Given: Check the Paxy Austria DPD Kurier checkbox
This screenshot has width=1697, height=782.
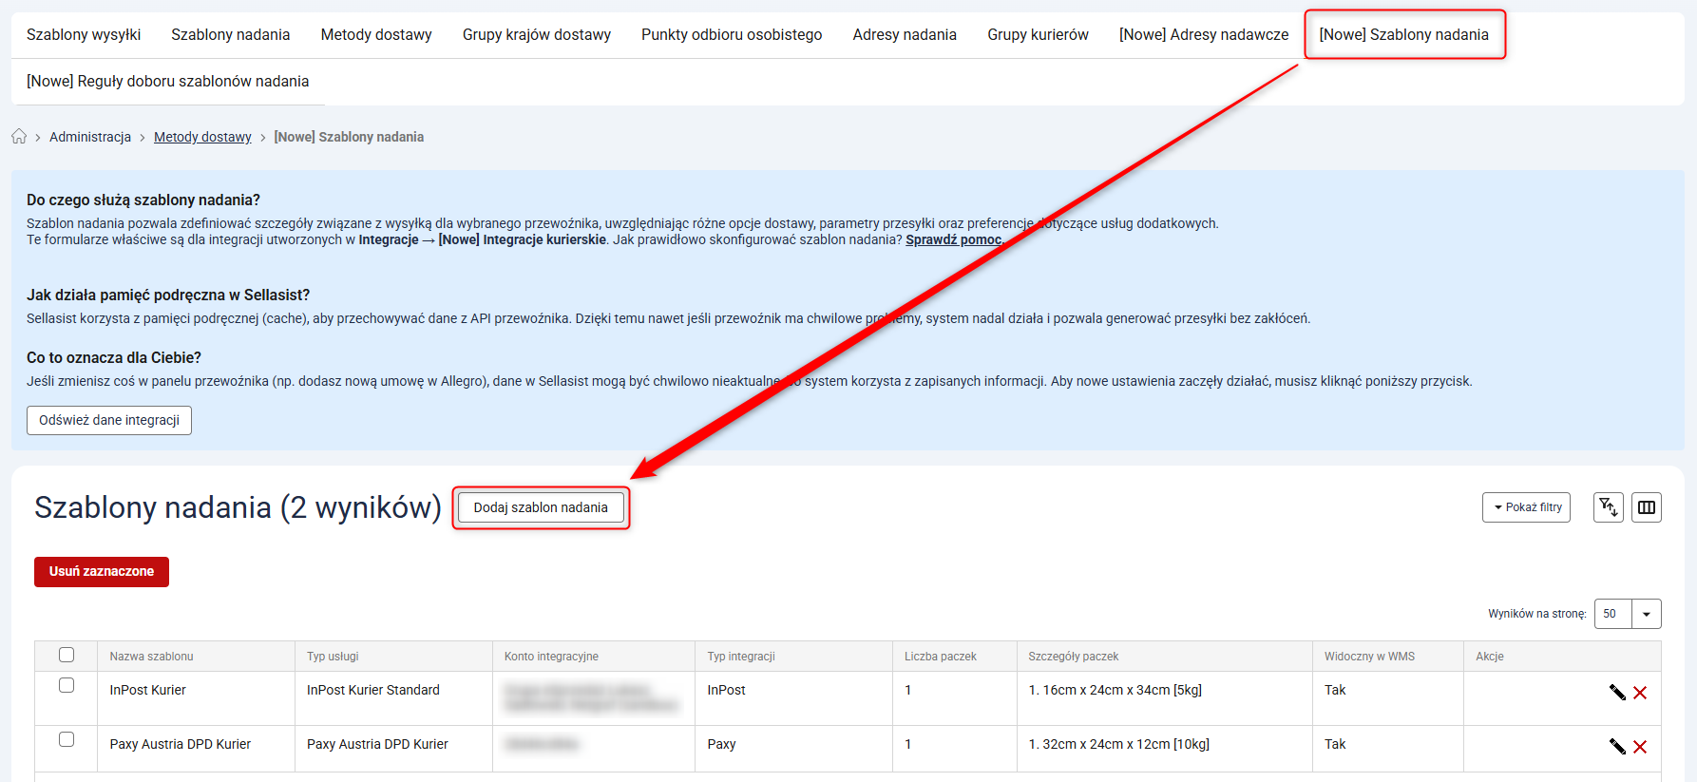Looking at the screenshot, I should click(67, 739).
